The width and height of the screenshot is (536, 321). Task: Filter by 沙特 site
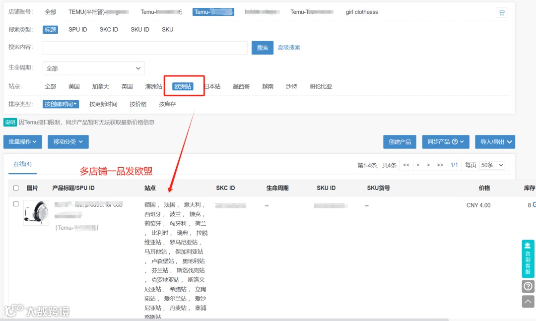point(291,86)
